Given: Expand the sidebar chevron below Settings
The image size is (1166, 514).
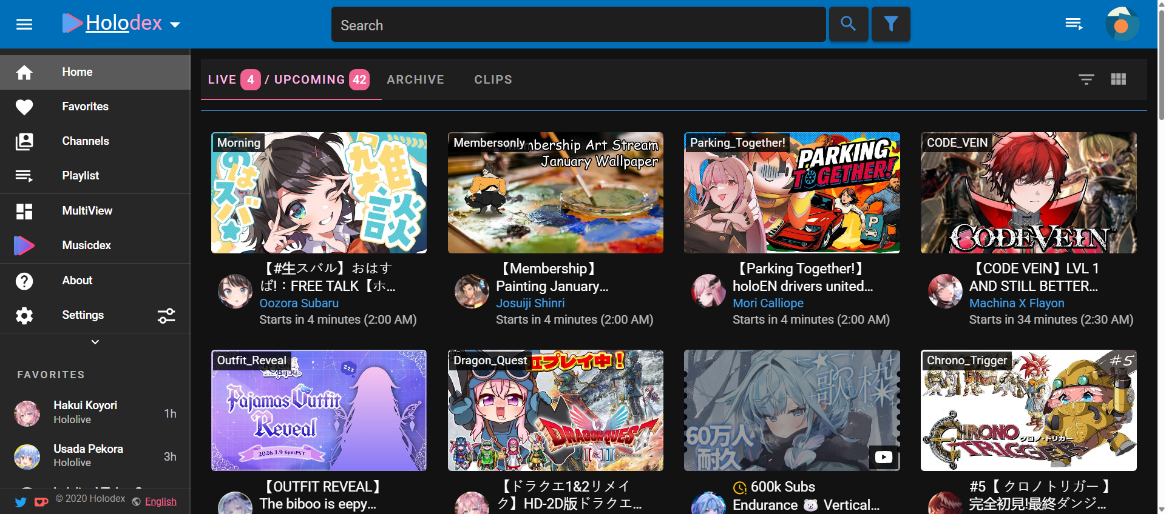Looking at the screenshot, I should click(x=95, y=342).
